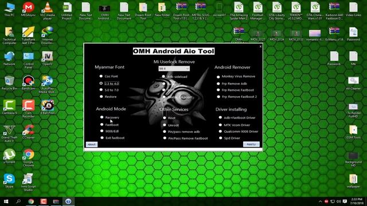Click the About button
Viewport: 367px width, 206px height.
tap(92, 144)
